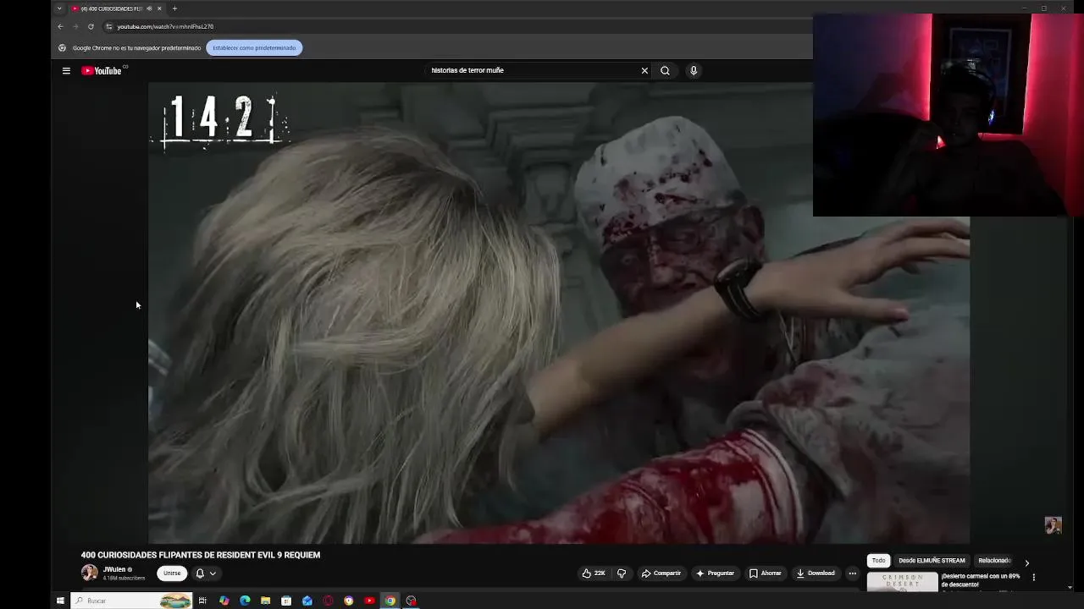The image size is (1084, 609).
Task: Go forward with the browser forward arrow
Action: click(x=75, y=26)
